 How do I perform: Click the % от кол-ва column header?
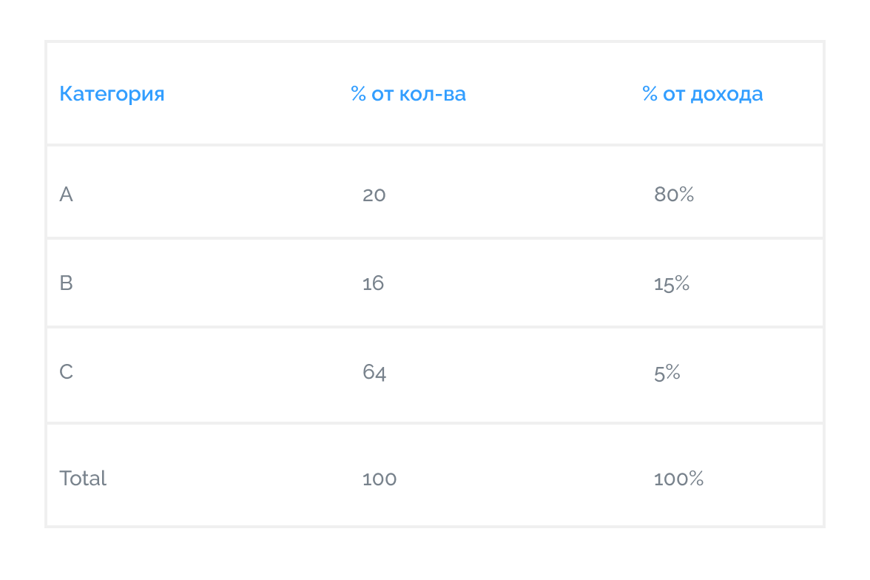click(x=408, y=95)
